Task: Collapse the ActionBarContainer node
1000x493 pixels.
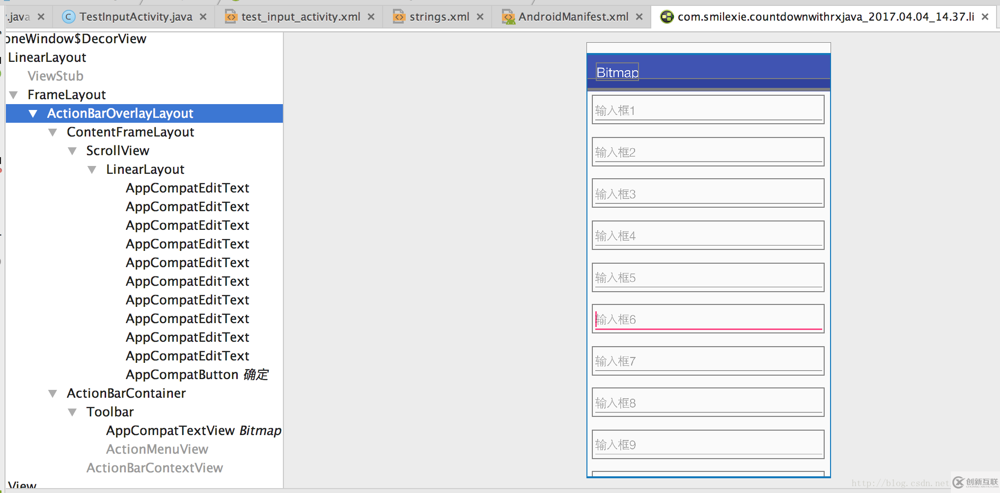Action: 53,393
